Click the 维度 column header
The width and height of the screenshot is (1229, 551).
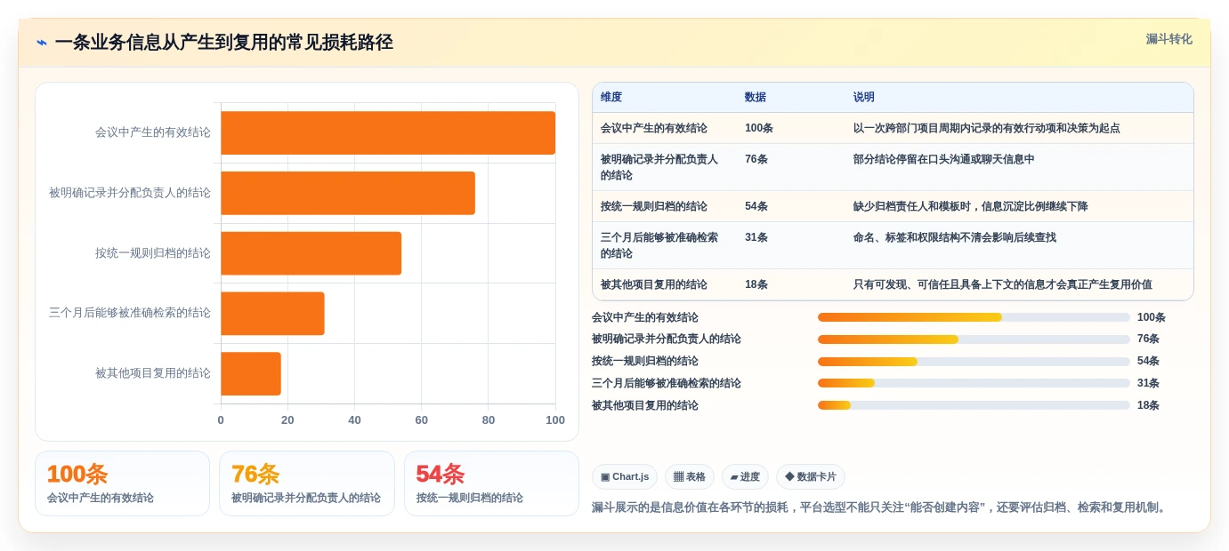tap(611, 98)
